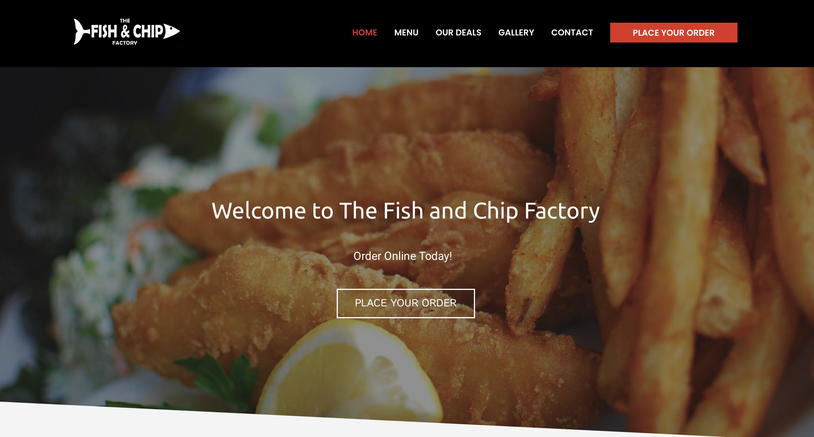This screenshot has width=814, height=437.
Task: Click the Fish & Chip logo text
Action: point(127,31)
